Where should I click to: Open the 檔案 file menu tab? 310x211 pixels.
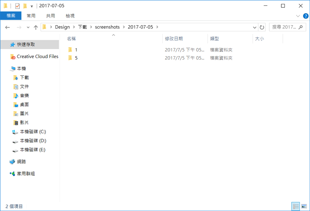click(11, 15)
